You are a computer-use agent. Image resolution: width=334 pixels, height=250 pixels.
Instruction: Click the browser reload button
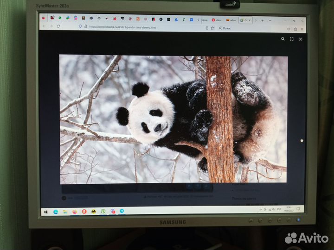[58, 26]
